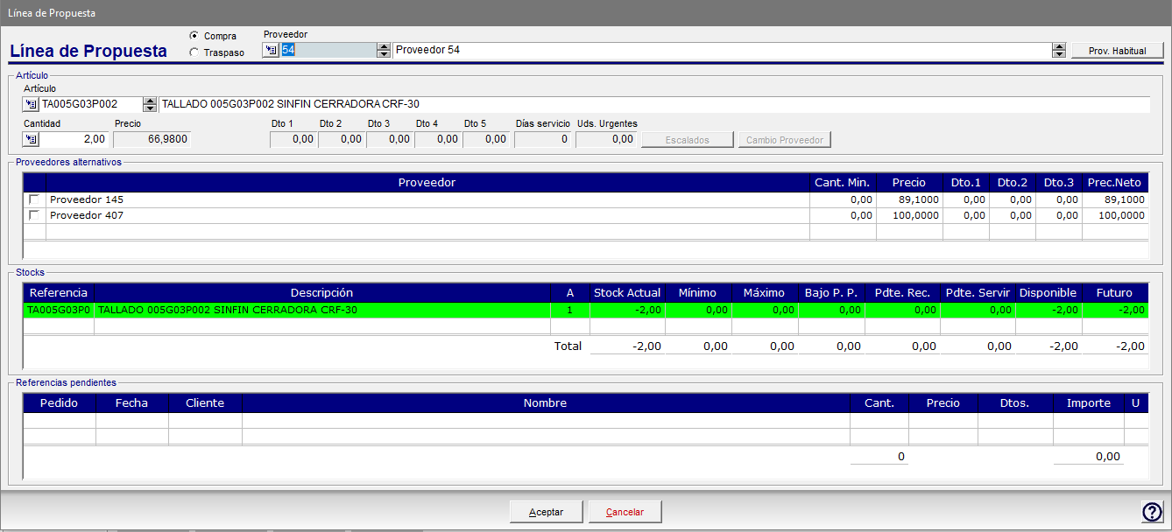Open the Artículo search lookup icon
Viewport: 1172px width, 532px height.
pyautogui.click(x=32, y=104)
